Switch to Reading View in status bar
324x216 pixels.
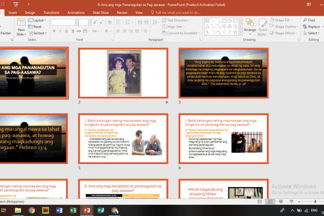(x=281, y=202)
